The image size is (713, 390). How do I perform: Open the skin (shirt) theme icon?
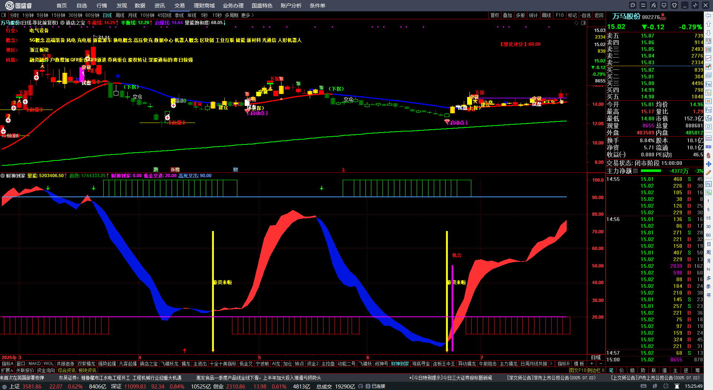674,5
